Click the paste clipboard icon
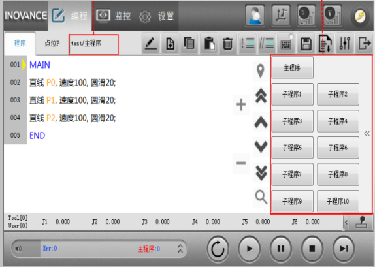This screenshot has height=267, width=375. [210, 44]
